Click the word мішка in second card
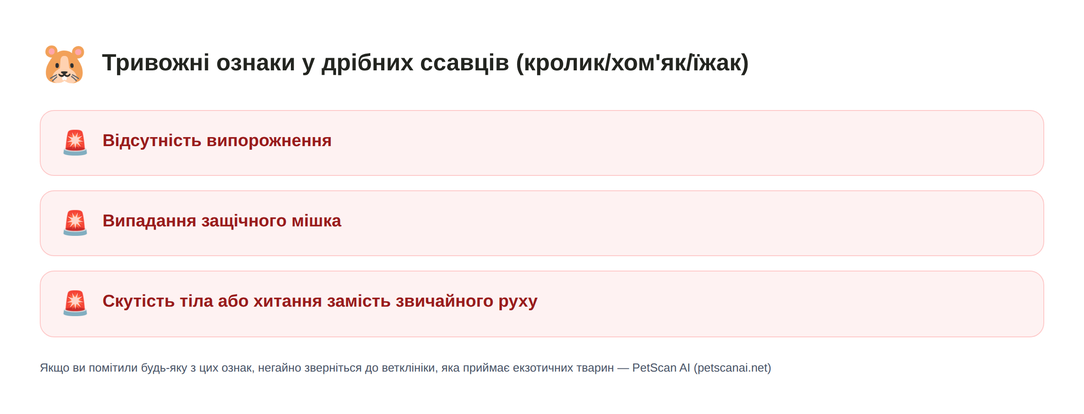This screenshot has height=414, width=1084. point(316,221)
